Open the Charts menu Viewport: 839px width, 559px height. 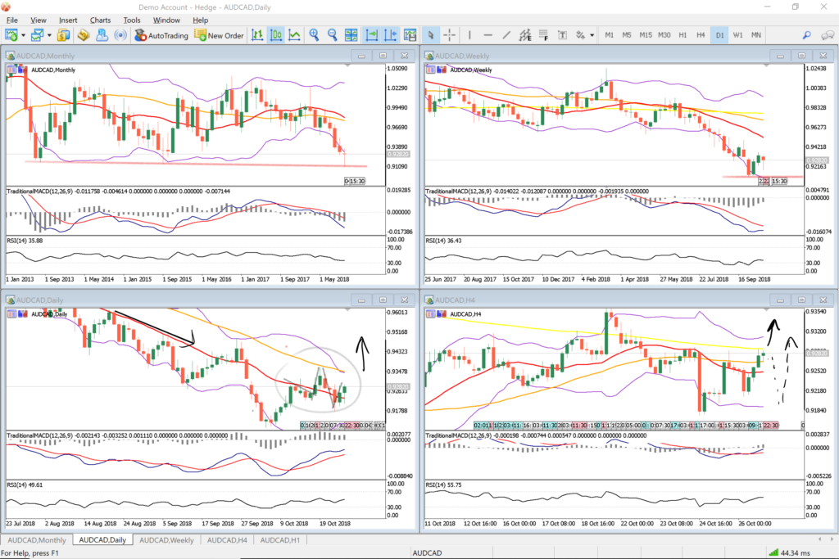point(101,20)
